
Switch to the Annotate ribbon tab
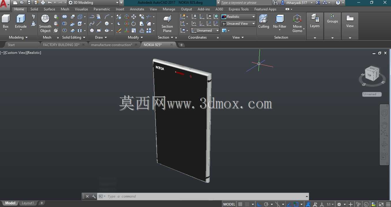[137, 9]
